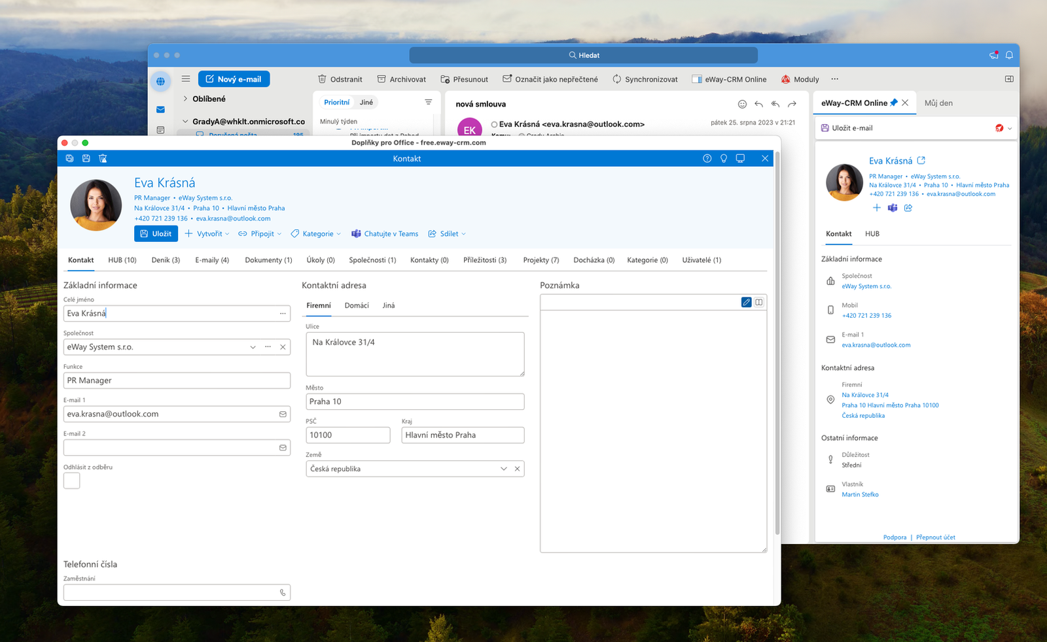Viewport: 1047px width, 642px height.
Task: Clear the Společnost field with X icon
Action: [x=283, y=346]
